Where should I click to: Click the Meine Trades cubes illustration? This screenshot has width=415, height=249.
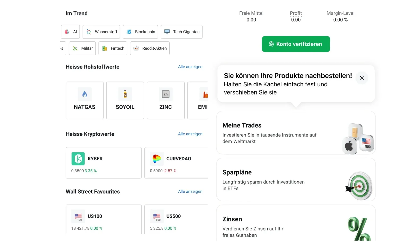(x=358, y=139)
